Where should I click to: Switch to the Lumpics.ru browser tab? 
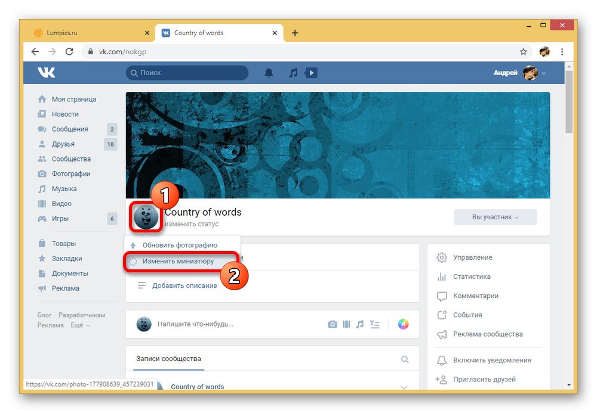pos(91,33)
